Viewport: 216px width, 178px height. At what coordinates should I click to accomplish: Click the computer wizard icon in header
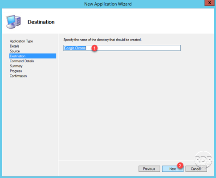[x=13, y=22]
